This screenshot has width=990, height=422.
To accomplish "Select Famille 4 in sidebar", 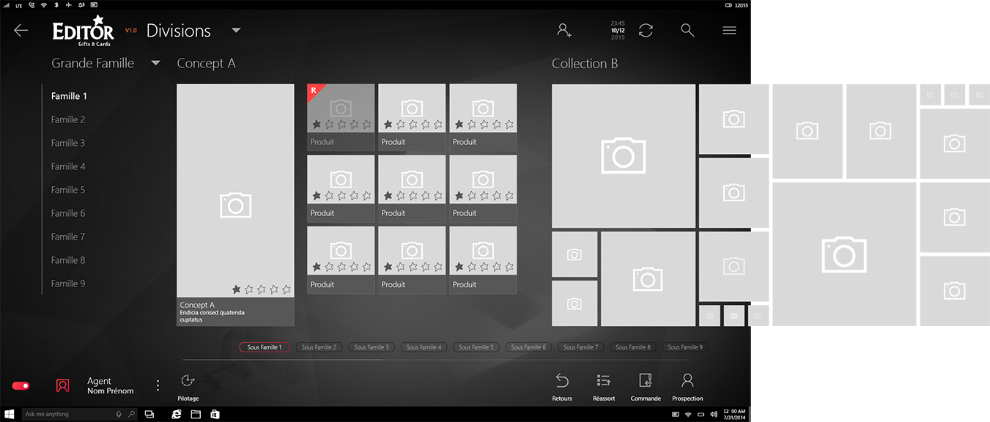I will pos(68,166).
